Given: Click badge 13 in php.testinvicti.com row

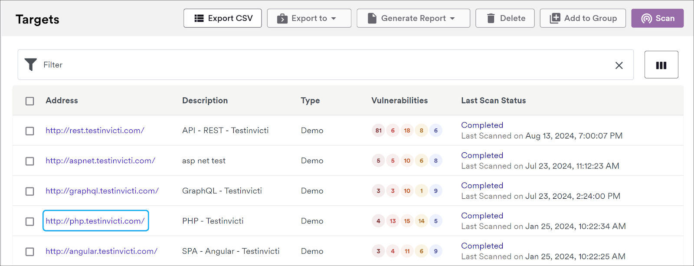Looking at the screenshot, I should [393, 221].
